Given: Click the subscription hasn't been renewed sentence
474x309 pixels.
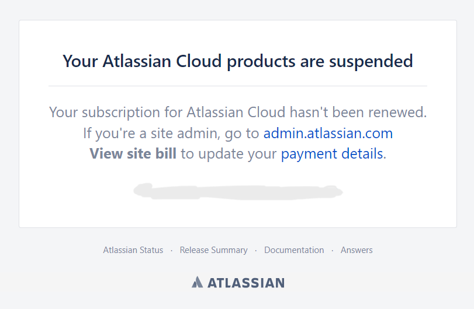Looking at the screenshot, I should pos(238,113).
